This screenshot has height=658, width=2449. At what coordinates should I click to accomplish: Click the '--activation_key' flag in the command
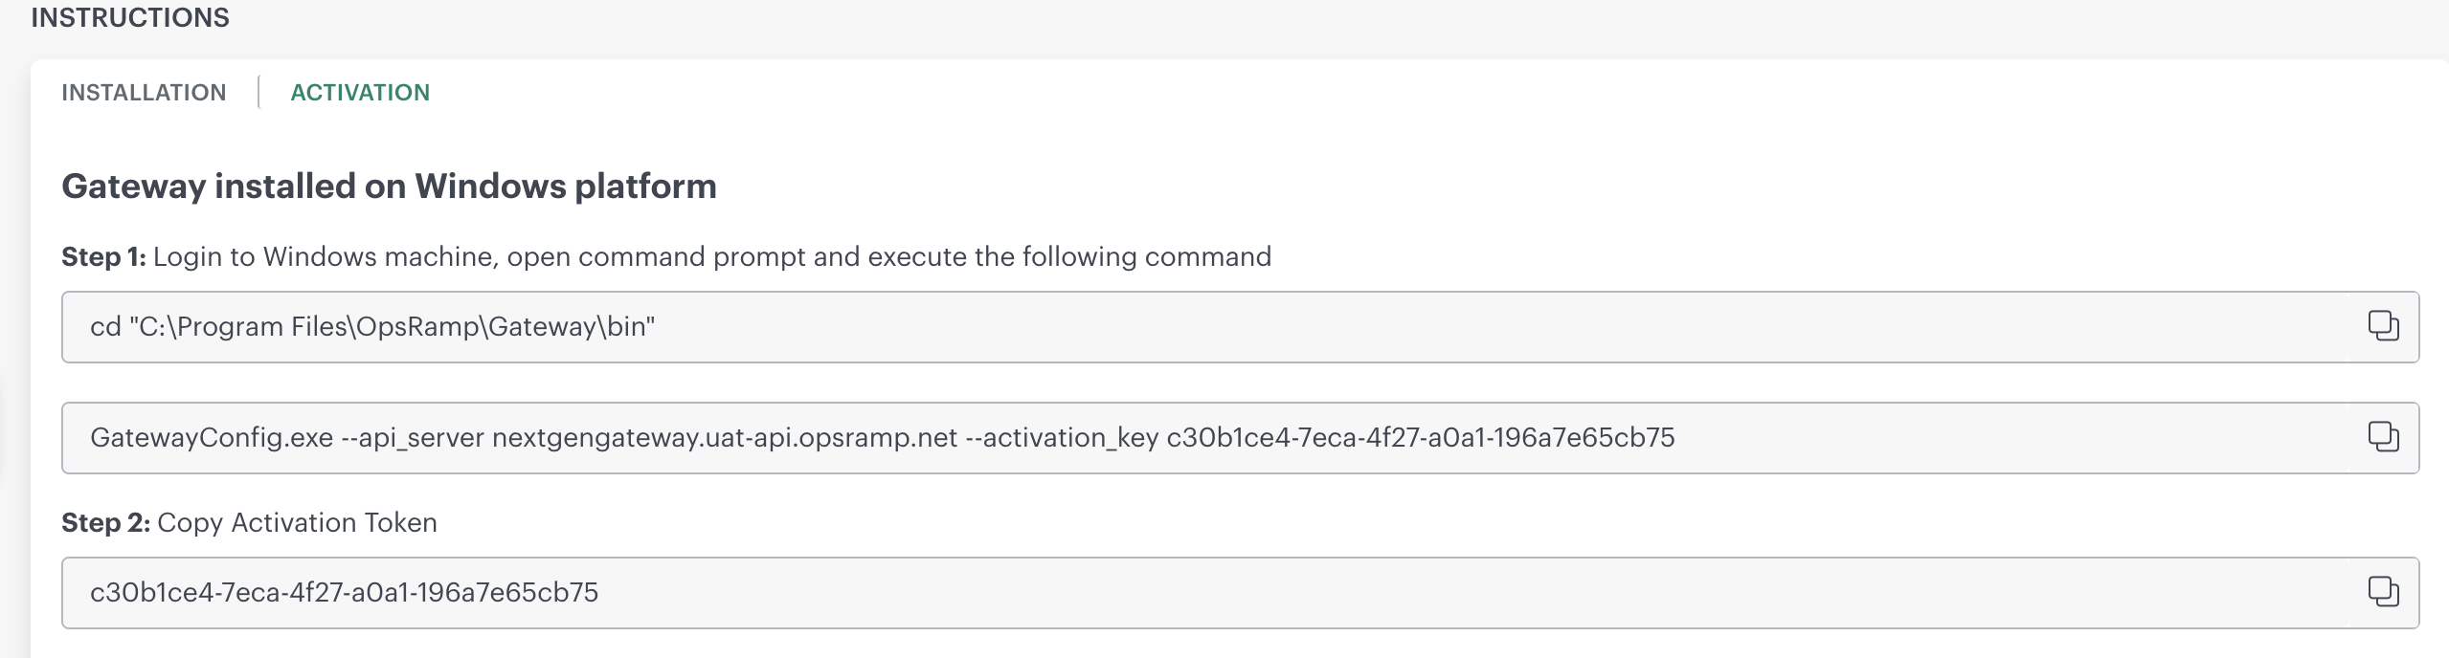coord(1061,438)
